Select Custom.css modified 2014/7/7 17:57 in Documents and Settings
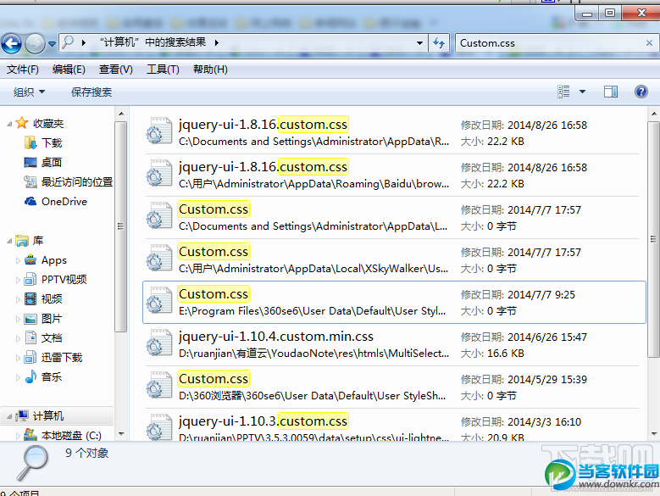Image resolution: width=660 pixels, height=496 pixels. tap(394, 218)
